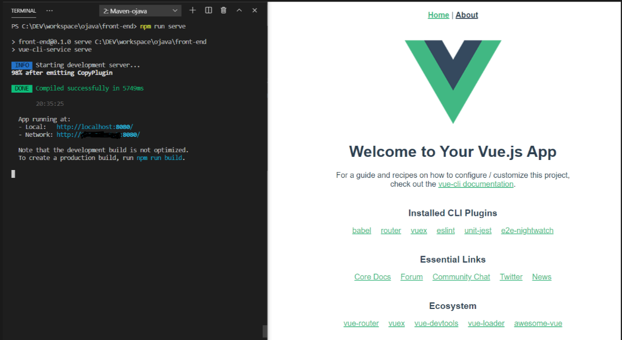Click the npm run build text
622x340 pixels.
pos(159,158)
